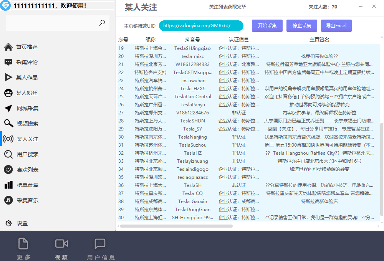384x261 pixels.
Task: Open the 同城采集 location icon
Action: (x=8, y=108)
